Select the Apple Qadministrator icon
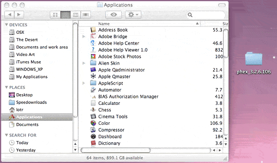277x163 pixels. (93, 70)
